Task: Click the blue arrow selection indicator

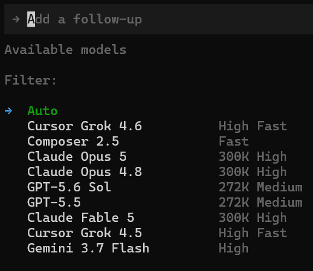Action: (x=8, y=111)
